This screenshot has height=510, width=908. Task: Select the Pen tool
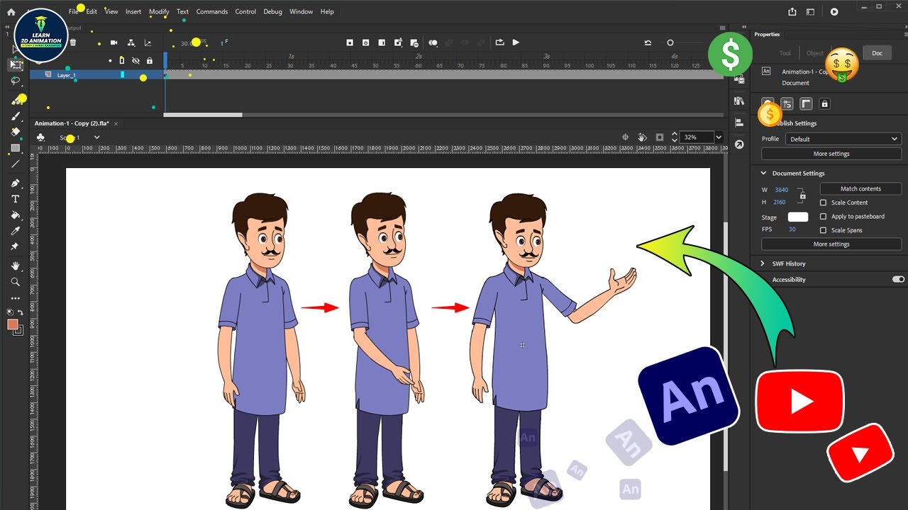(x=16, y=183)
